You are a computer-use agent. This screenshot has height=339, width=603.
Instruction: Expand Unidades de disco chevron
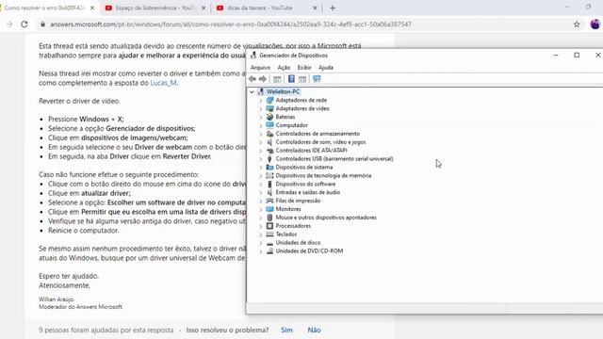[261, 243]
